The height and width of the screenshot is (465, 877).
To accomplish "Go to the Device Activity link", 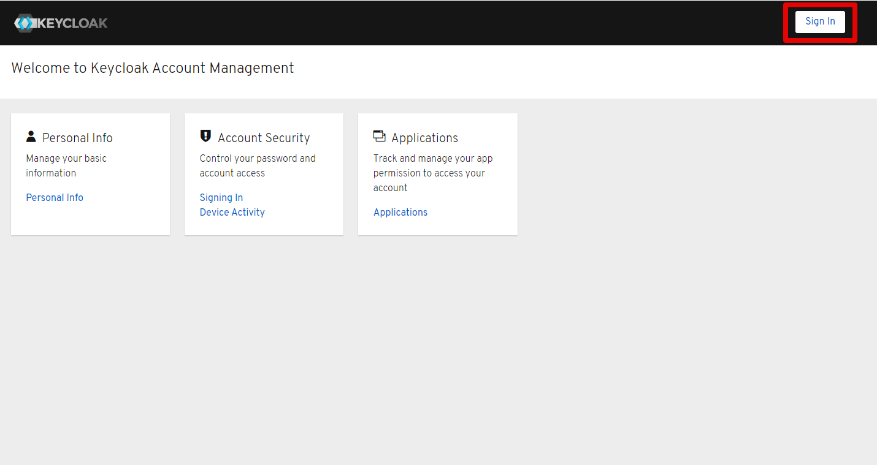I will [232, 212].
